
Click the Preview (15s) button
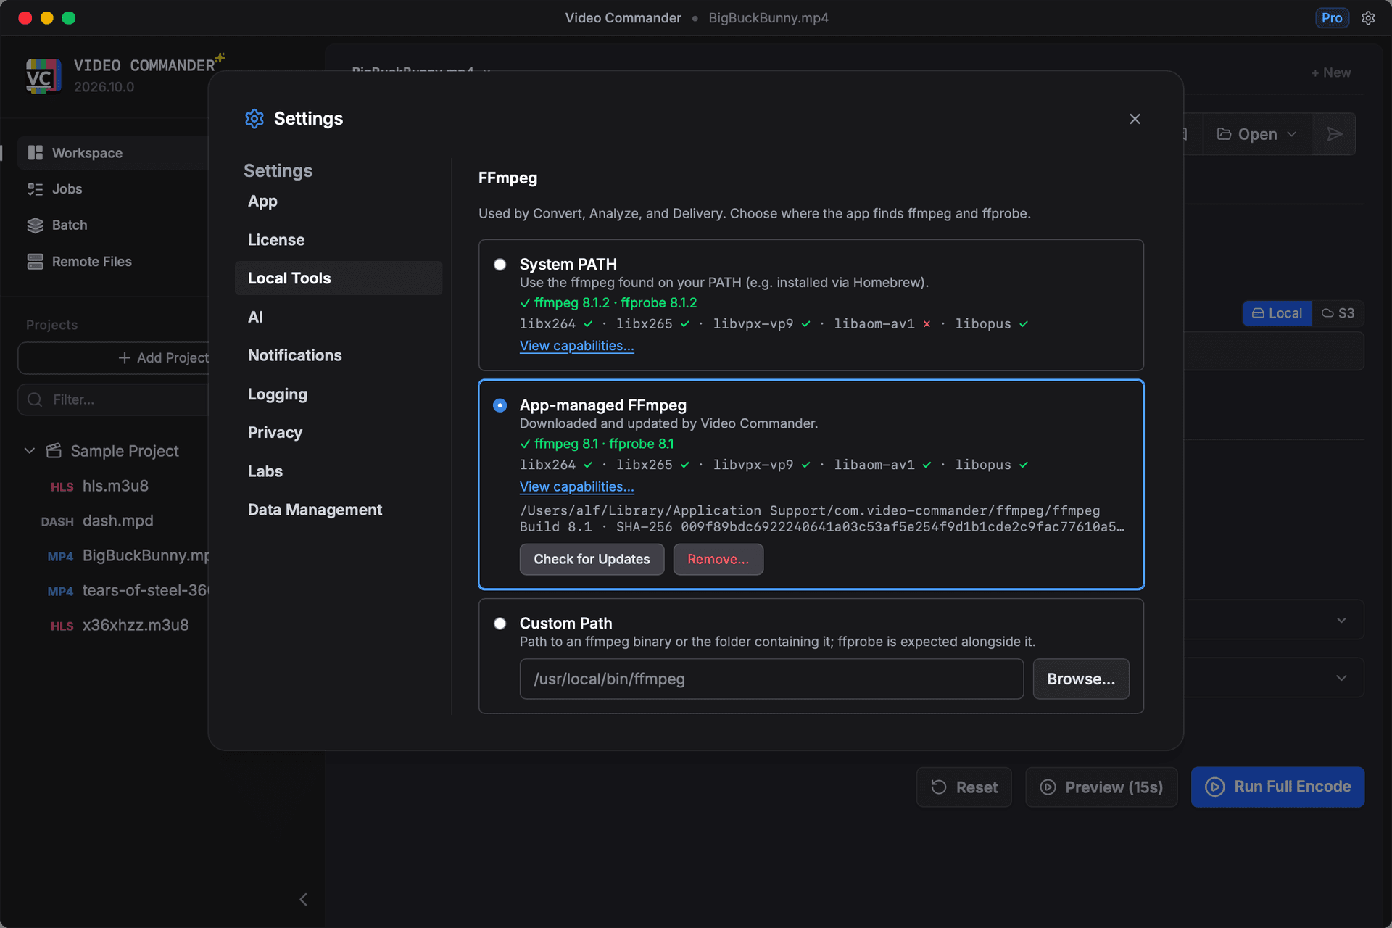[1101, 787]
